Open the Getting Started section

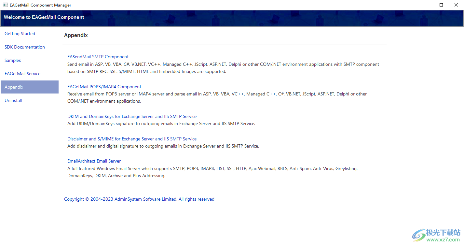pyautogui.click(x=20, y=34)
